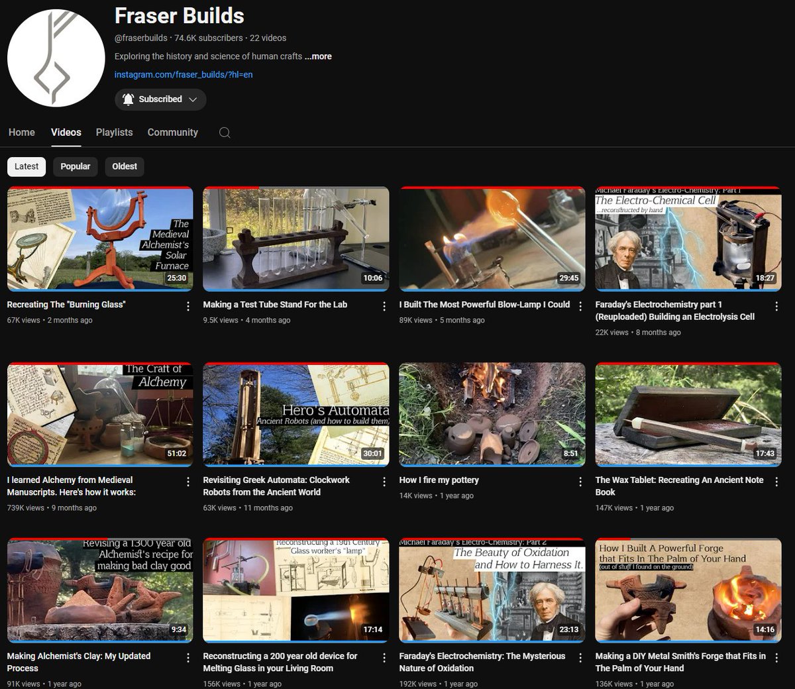Select the Latest sort chip
This screenshot has width=795, height=689.
point(26,166)
